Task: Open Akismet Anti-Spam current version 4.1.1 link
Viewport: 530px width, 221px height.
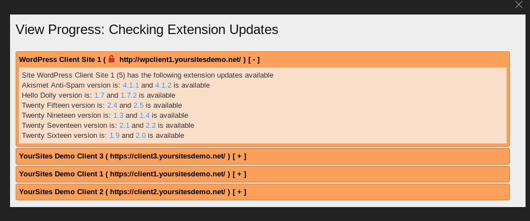Action: click(x=131, y=85)
